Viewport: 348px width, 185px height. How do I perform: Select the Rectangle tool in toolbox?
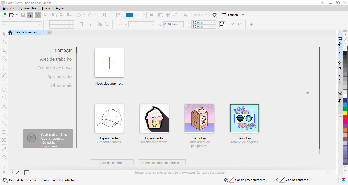tap(4, 82)
